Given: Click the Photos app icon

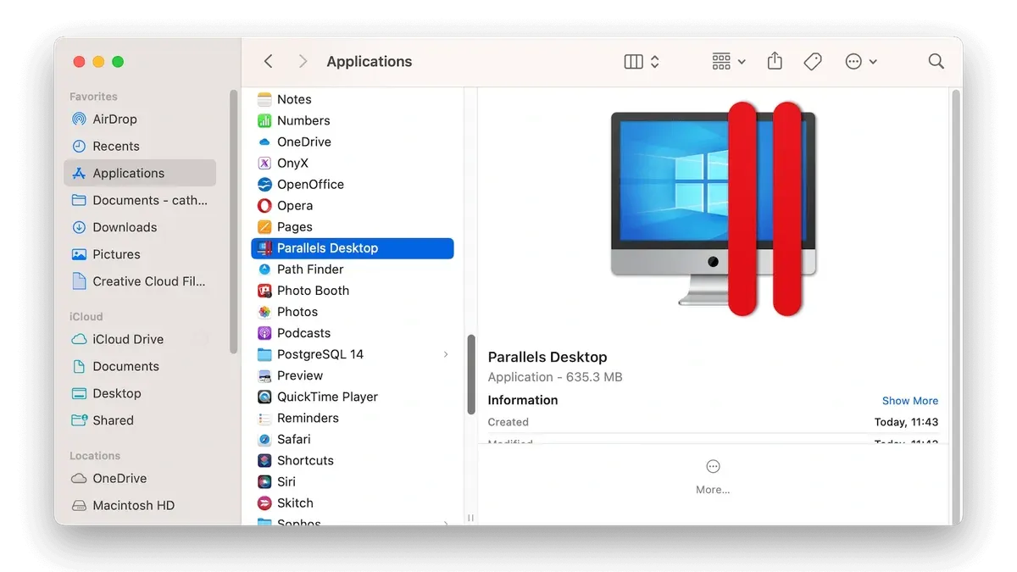Looking at the screenshot, I should tap(264, 311).
